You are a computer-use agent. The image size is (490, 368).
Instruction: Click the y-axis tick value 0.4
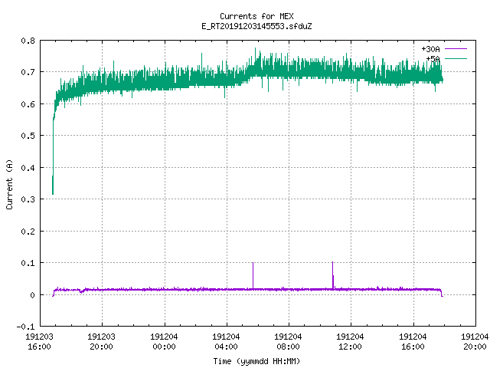[x=28, y=168]
